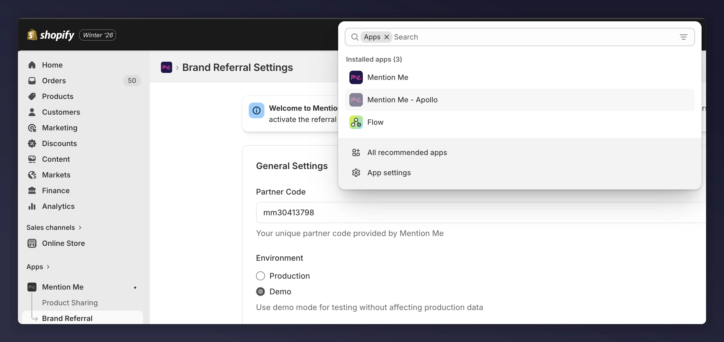The width and height of the screenshot is (724, 342).
Task: Open Analytics in the sidebar
Action: pyautogui.click(x=82, y=206)
